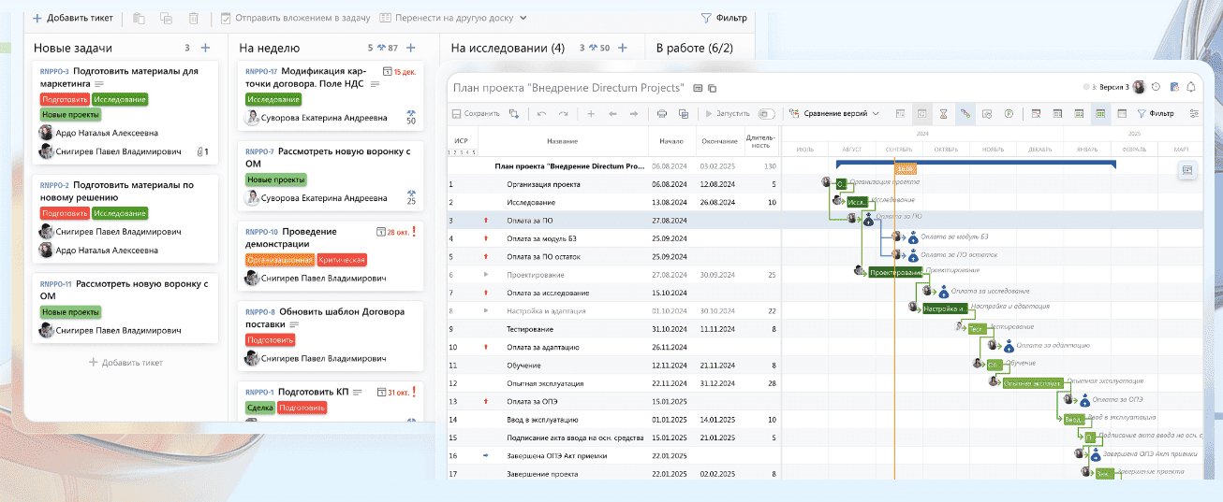Click trash icon in kanban board toolbar
This screenshot has height=502, width=1223.
(x=194, y=18)
